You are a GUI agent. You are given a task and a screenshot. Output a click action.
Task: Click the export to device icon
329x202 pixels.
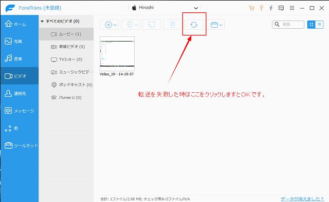pos(130,25)
